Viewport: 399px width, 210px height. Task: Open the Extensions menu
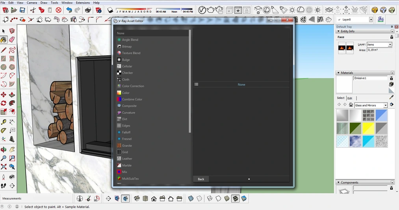(x=83, y=2)
